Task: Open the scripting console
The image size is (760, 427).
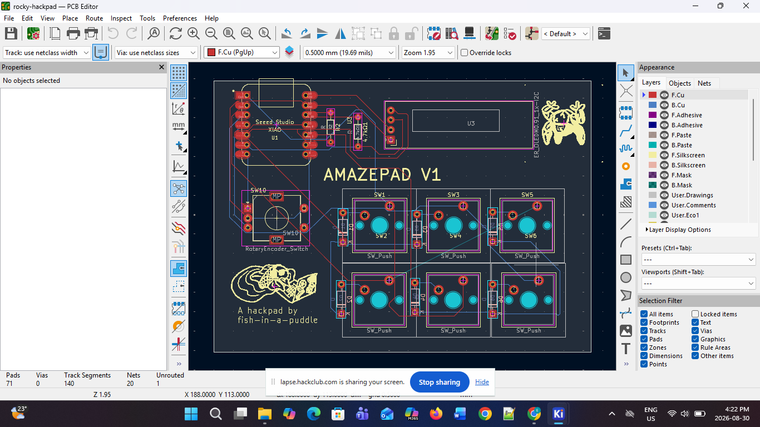Action: [x=604, y=33]
